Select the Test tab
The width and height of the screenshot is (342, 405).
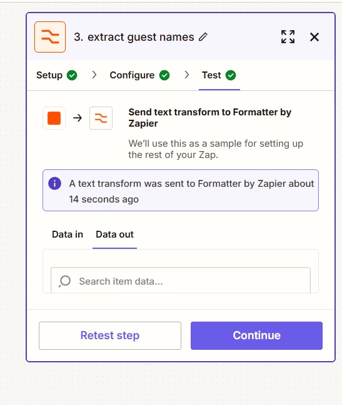[x=219, y=75]
